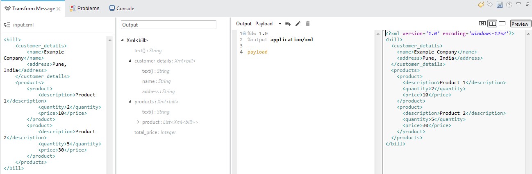Viewport: 532px width, 174px height.
Task: Open the Output Payload dropdown arrow
Action: (x=280, y=24)
